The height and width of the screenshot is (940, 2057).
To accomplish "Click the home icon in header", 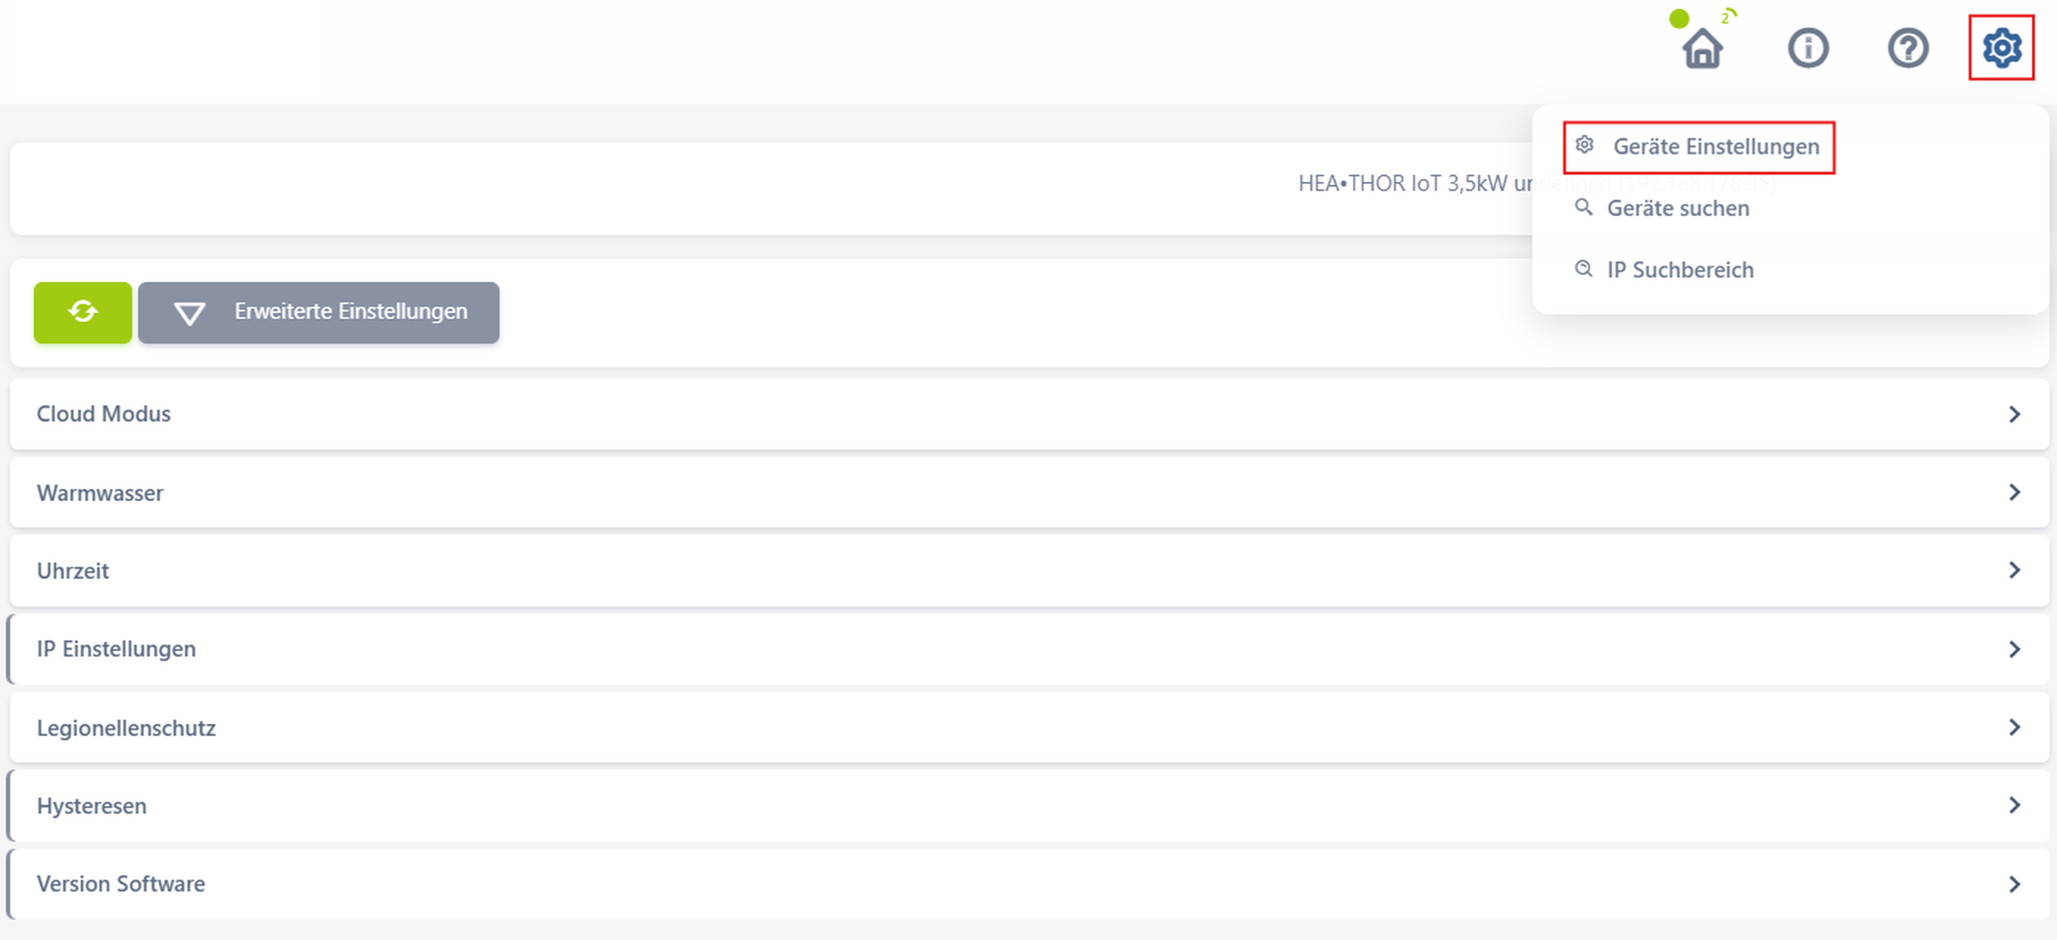I will pos(1702,49).
